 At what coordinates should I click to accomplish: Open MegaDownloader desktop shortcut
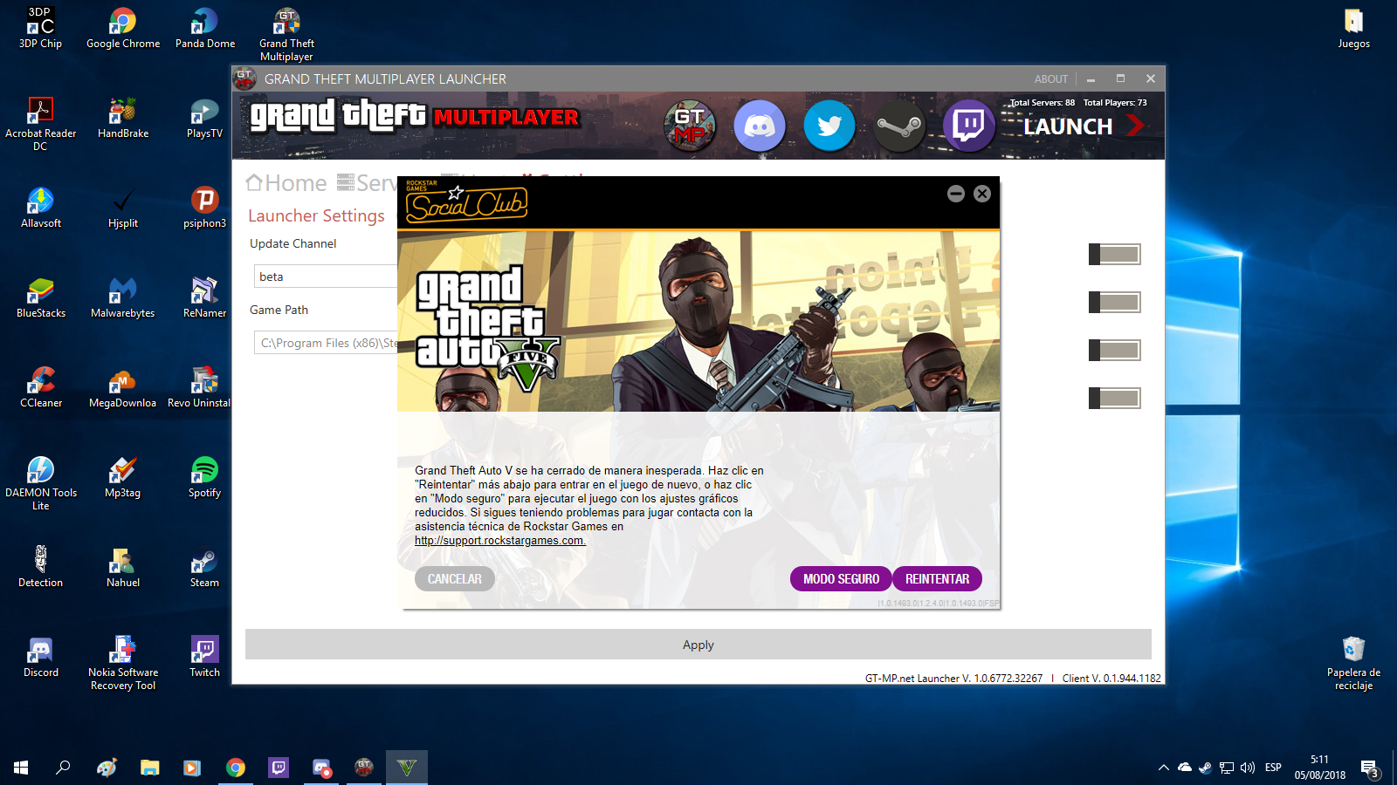tap(123, 387)
